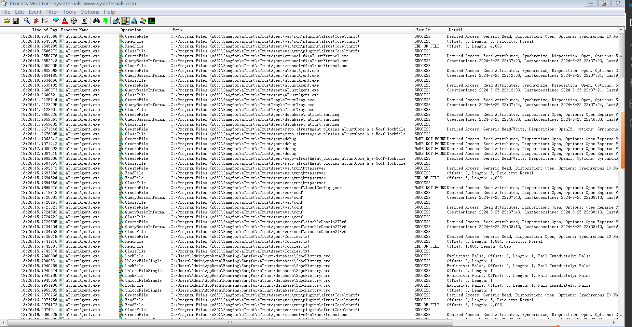Select the Cookies.txt path at 18:26:15.7739619
This screenshot has width=632, height=327.
[240, 237]
